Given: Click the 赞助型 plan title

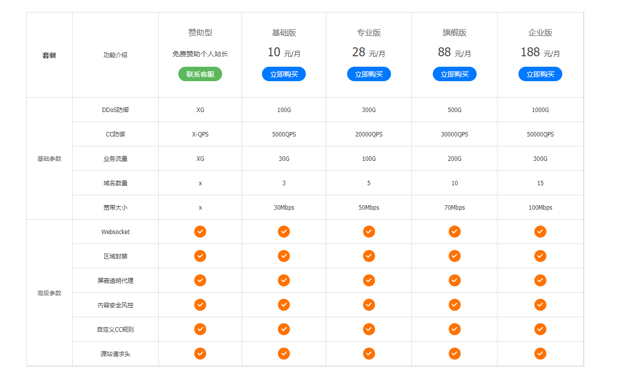Looking at the screenshot, I should [x=200, y=33].
